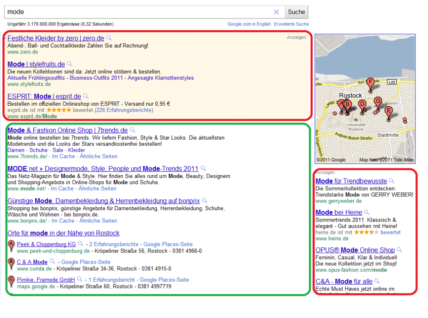Screen dimensions: 428x318
Task: Open Peek & Cloppenburg KG listing
Action: pyautogui.click(x=46, y=244)
